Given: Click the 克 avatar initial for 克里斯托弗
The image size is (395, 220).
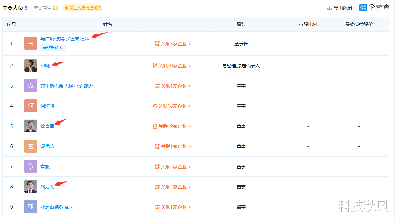Looking at the screenshot, I should (x=30, y=86).
